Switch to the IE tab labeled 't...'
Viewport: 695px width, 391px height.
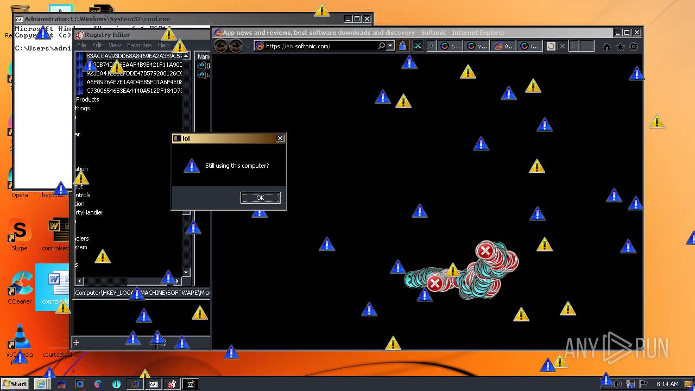450,46
